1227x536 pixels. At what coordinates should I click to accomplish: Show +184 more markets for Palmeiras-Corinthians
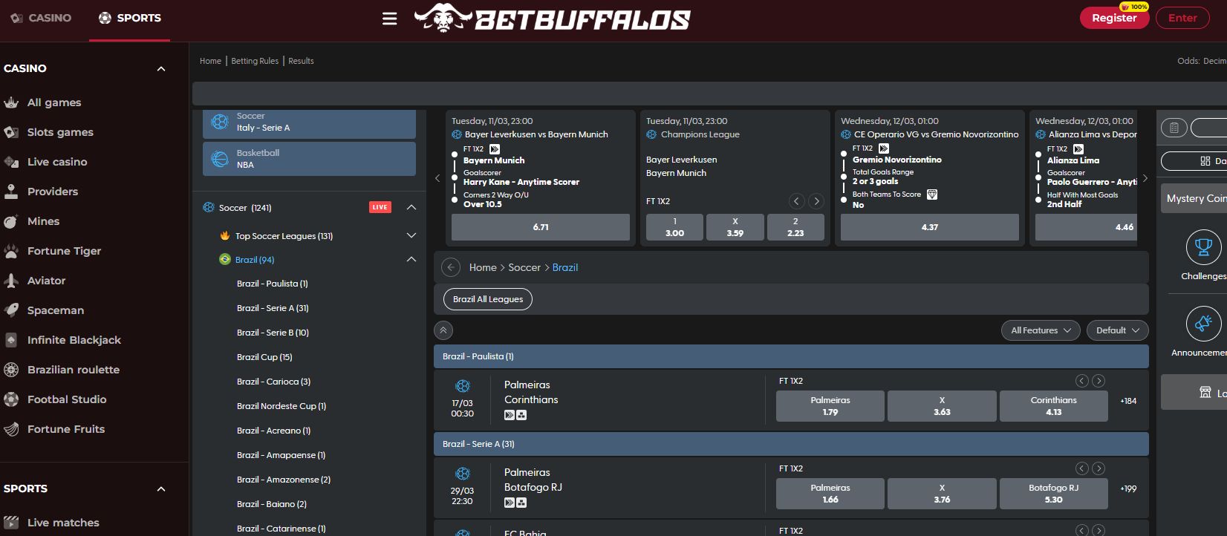[1128, 401]
